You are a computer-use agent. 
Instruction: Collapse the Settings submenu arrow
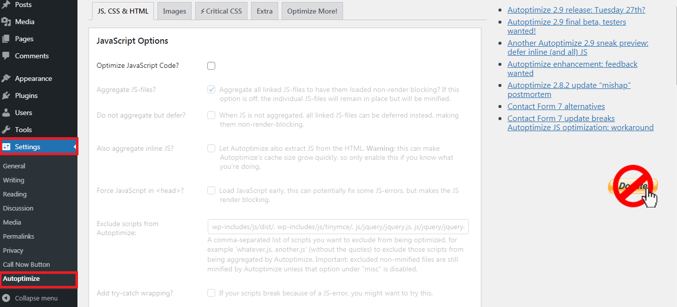[x=75, y=147]
